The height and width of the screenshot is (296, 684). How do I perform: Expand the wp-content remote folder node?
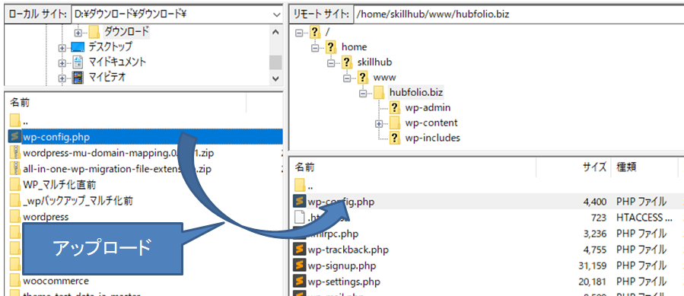click(x=379, y=123)
